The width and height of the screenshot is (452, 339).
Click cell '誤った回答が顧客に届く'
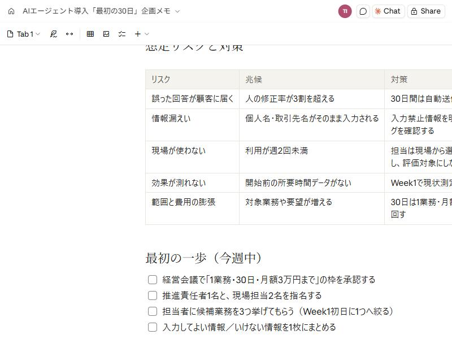click(x=192, y=99)
